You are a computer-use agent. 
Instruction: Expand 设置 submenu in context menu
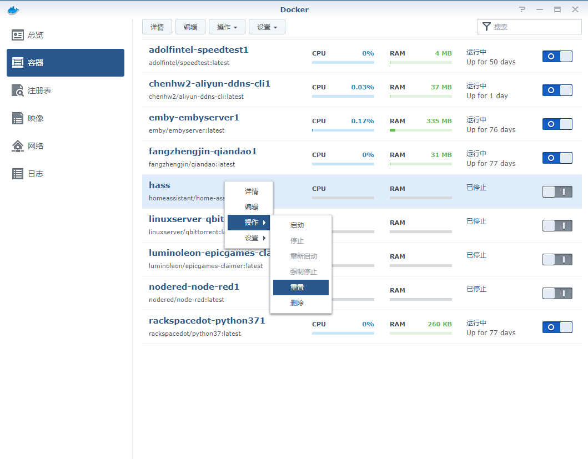coord(249,238)
